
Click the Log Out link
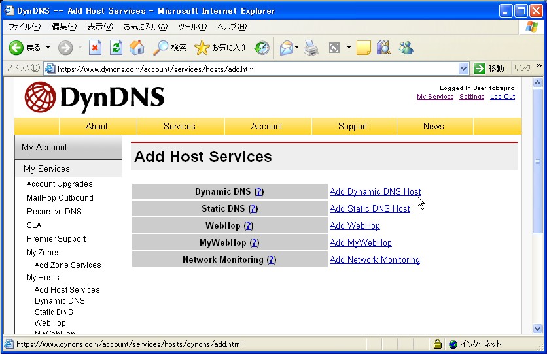click(x=503, y=97)
